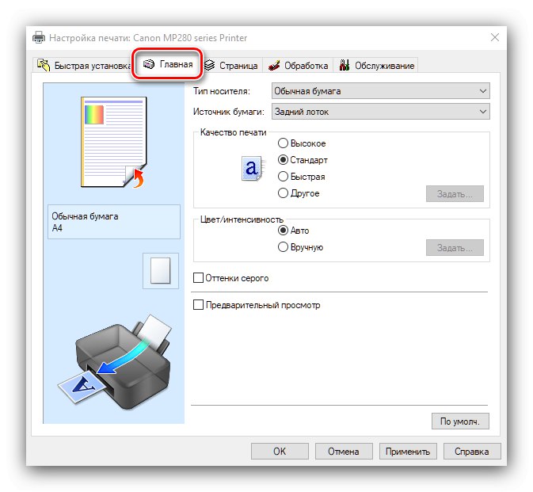
Task: Select Авто color intensity
Action: coord(293,231)
